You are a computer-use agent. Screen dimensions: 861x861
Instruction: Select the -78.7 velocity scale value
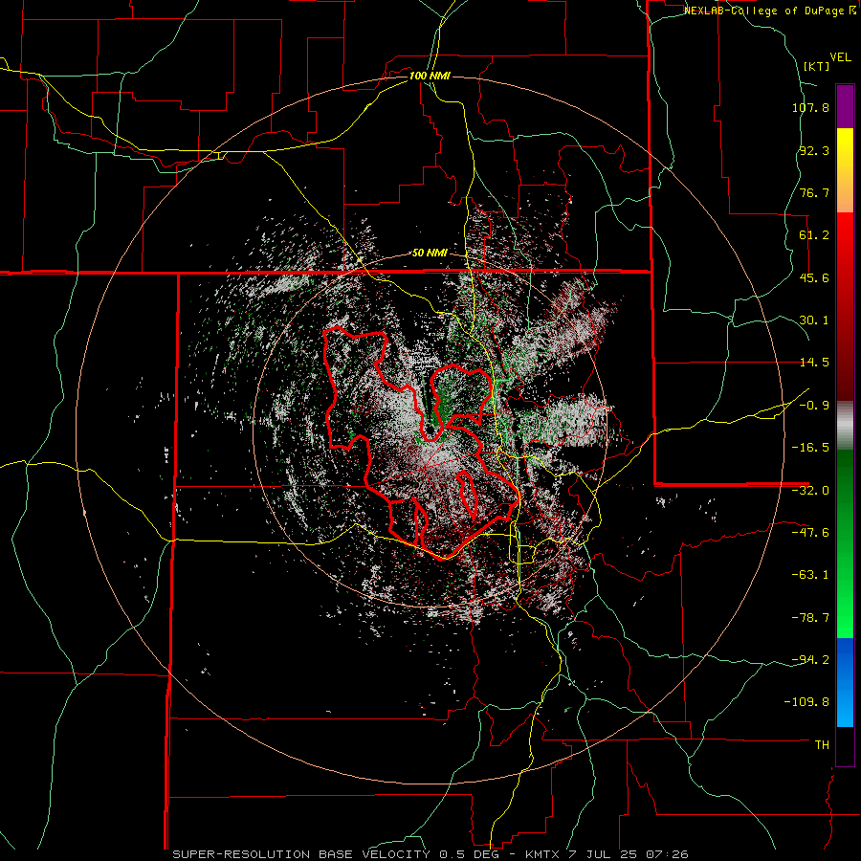point(810,618)
